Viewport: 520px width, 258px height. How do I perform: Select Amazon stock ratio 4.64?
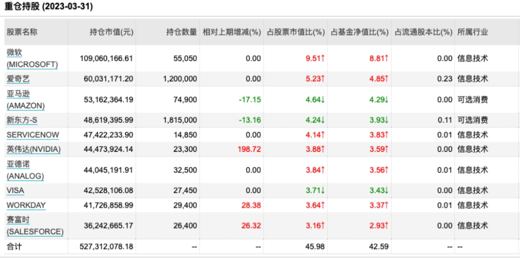pyautogui.click(x=315, y=100)
